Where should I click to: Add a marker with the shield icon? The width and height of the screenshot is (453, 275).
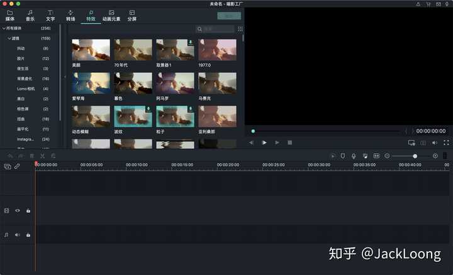click(x=343, y=156)
